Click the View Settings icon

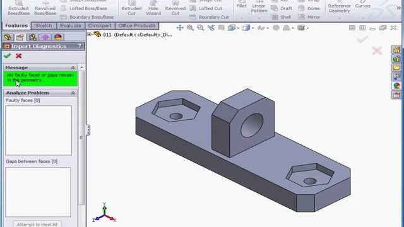click(x=301, y=28)
